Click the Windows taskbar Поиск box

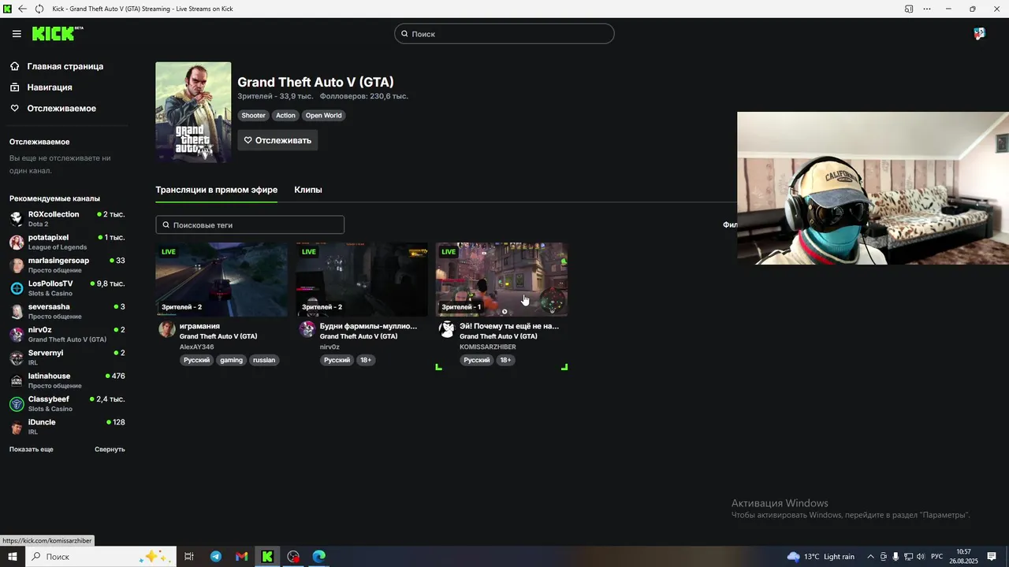(99, 557)
